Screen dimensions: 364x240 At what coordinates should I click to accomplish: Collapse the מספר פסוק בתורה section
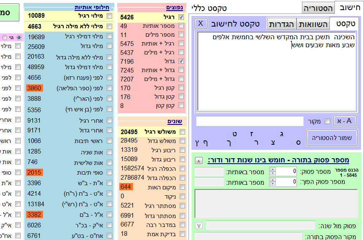pyautogui.click(x=199, y=161)
